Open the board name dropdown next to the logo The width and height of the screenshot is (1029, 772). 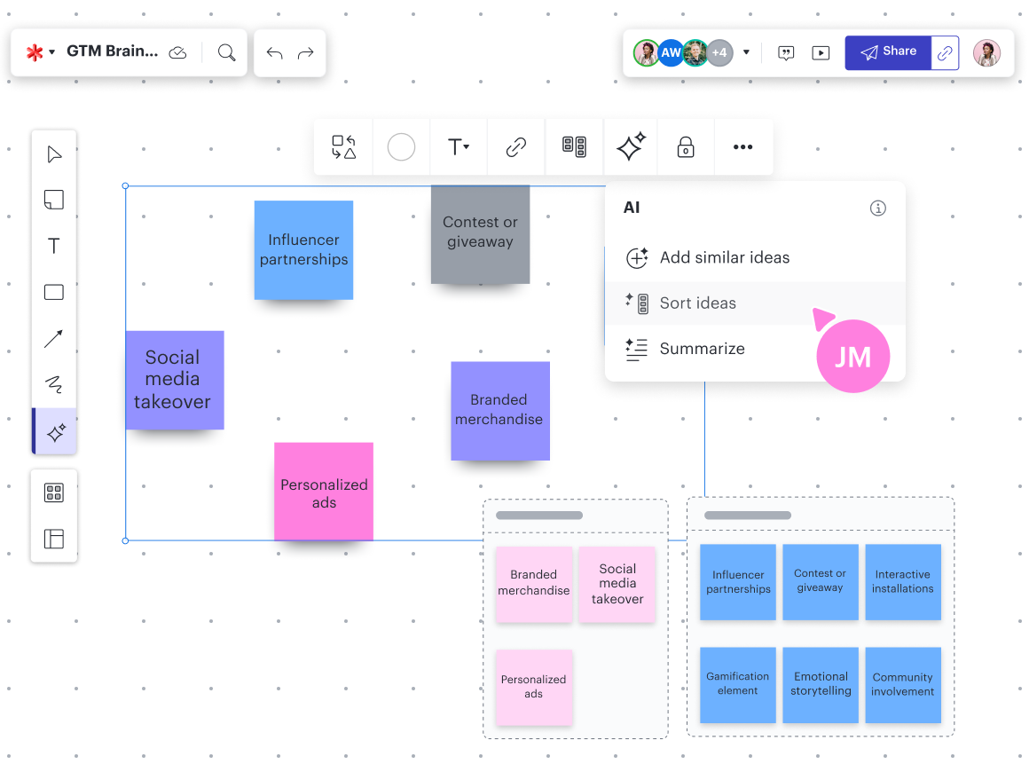pos(51,51)
